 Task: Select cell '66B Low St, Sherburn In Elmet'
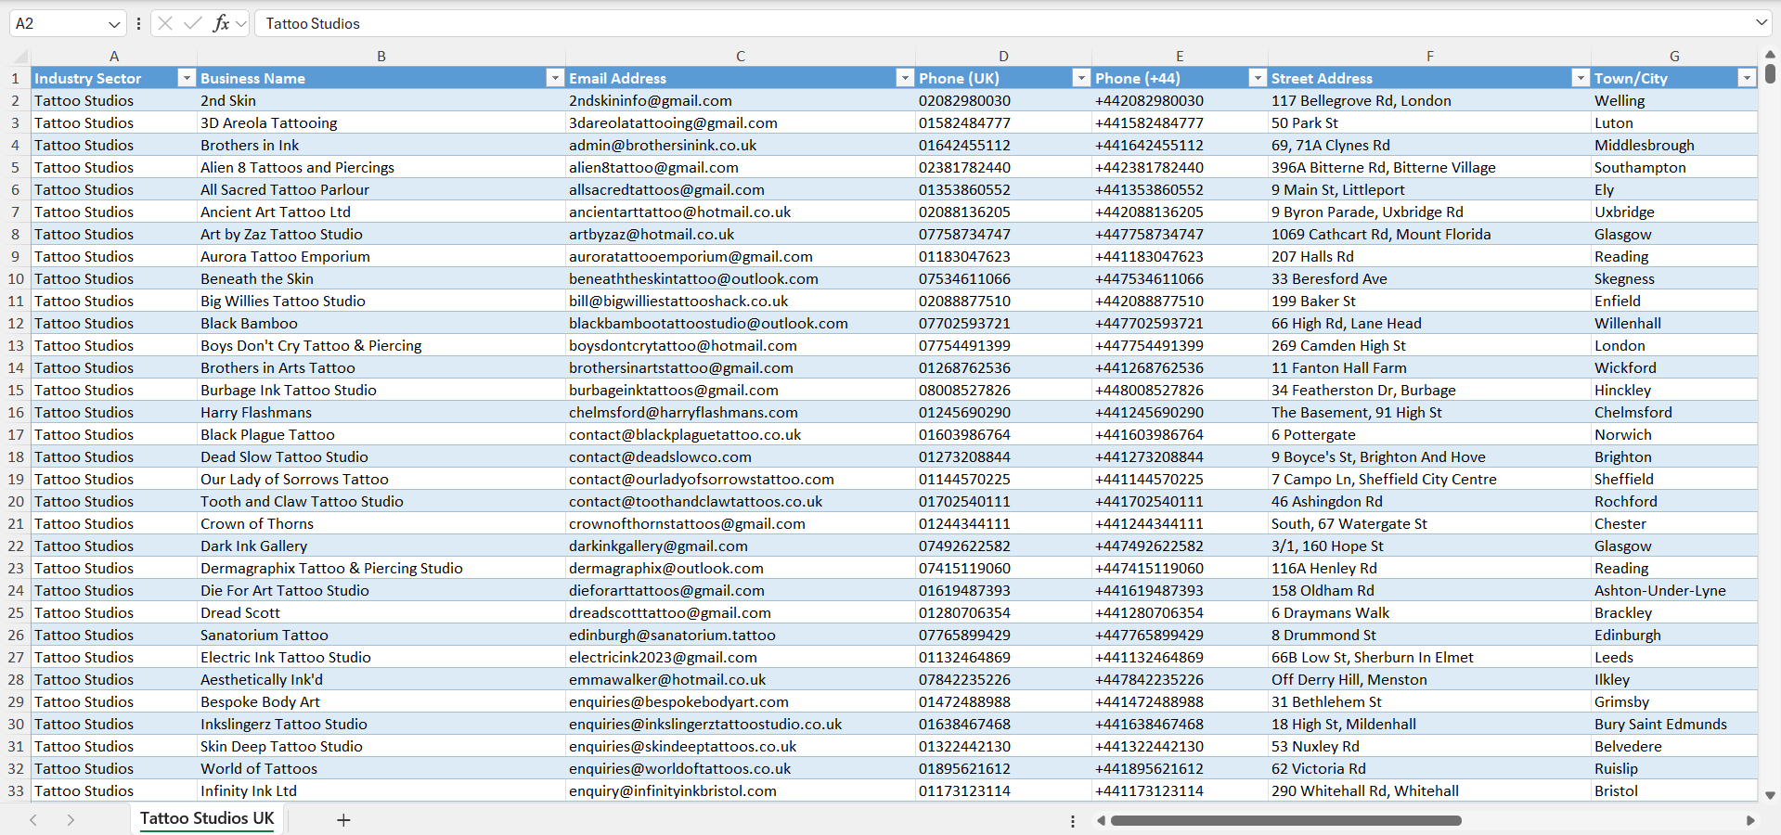click(1429, 657)
